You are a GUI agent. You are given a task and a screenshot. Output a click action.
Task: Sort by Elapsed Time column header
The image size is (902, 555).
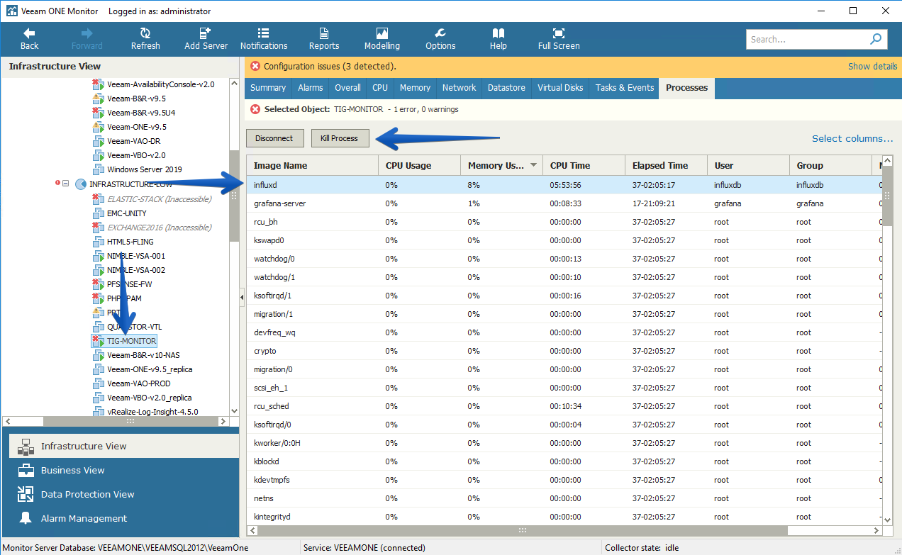tap(666, 165)
